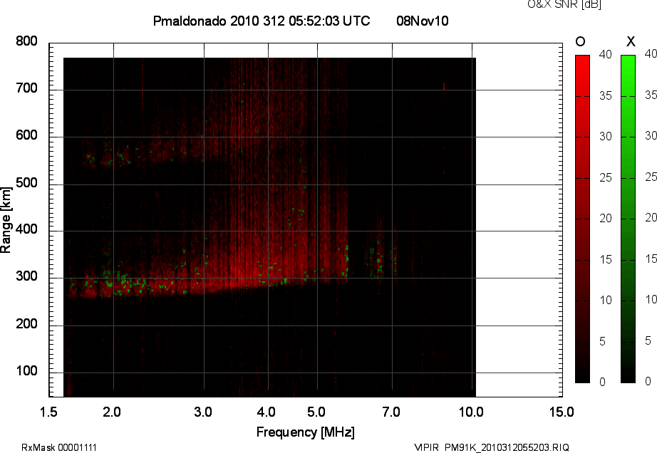Click the green X colorbar
Image resolution: width=657 pixels, height=453 pixels.
pyautogui.click(x=628, y=219)
